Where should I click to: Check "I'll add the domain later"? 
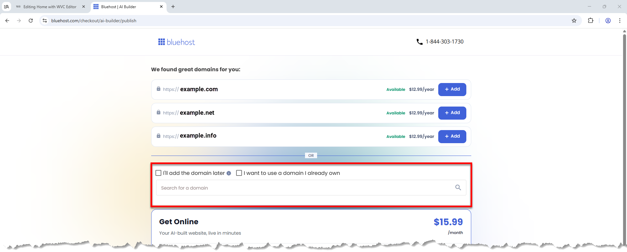pos(158,173)
